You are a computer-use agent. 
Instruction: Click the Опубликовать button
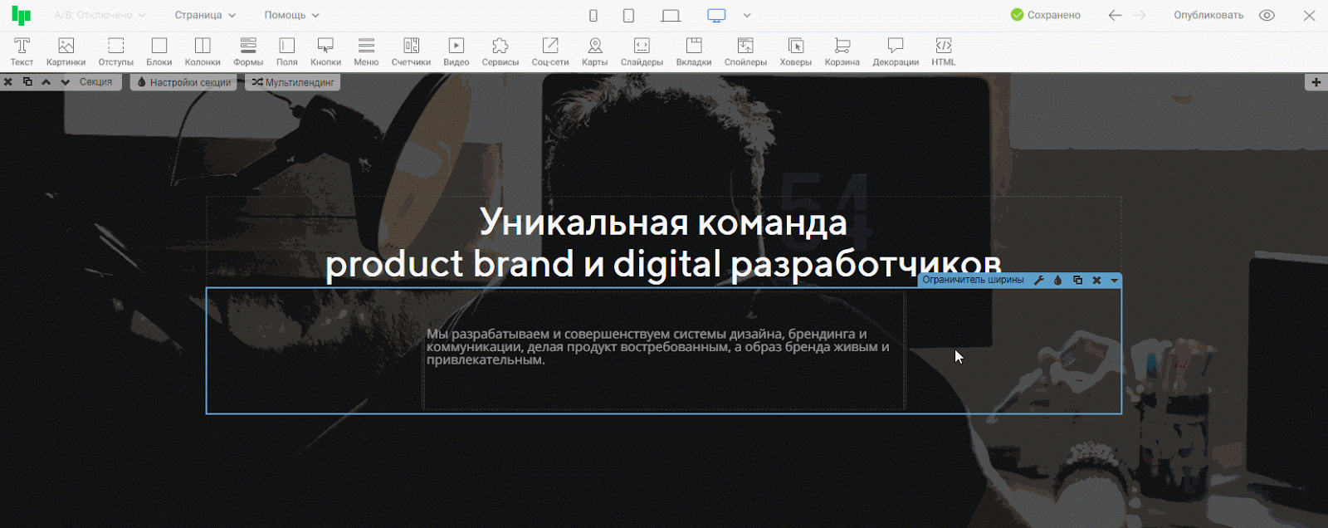pos(1208,15)
